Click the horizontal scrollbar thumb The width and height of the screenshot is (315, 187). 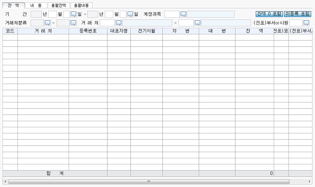[x=149, y=182]
